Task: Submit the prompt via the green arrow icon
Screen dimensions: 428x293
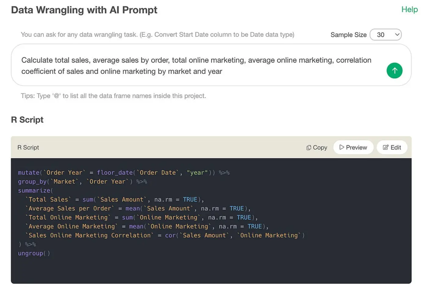Action: pos(395,71)
